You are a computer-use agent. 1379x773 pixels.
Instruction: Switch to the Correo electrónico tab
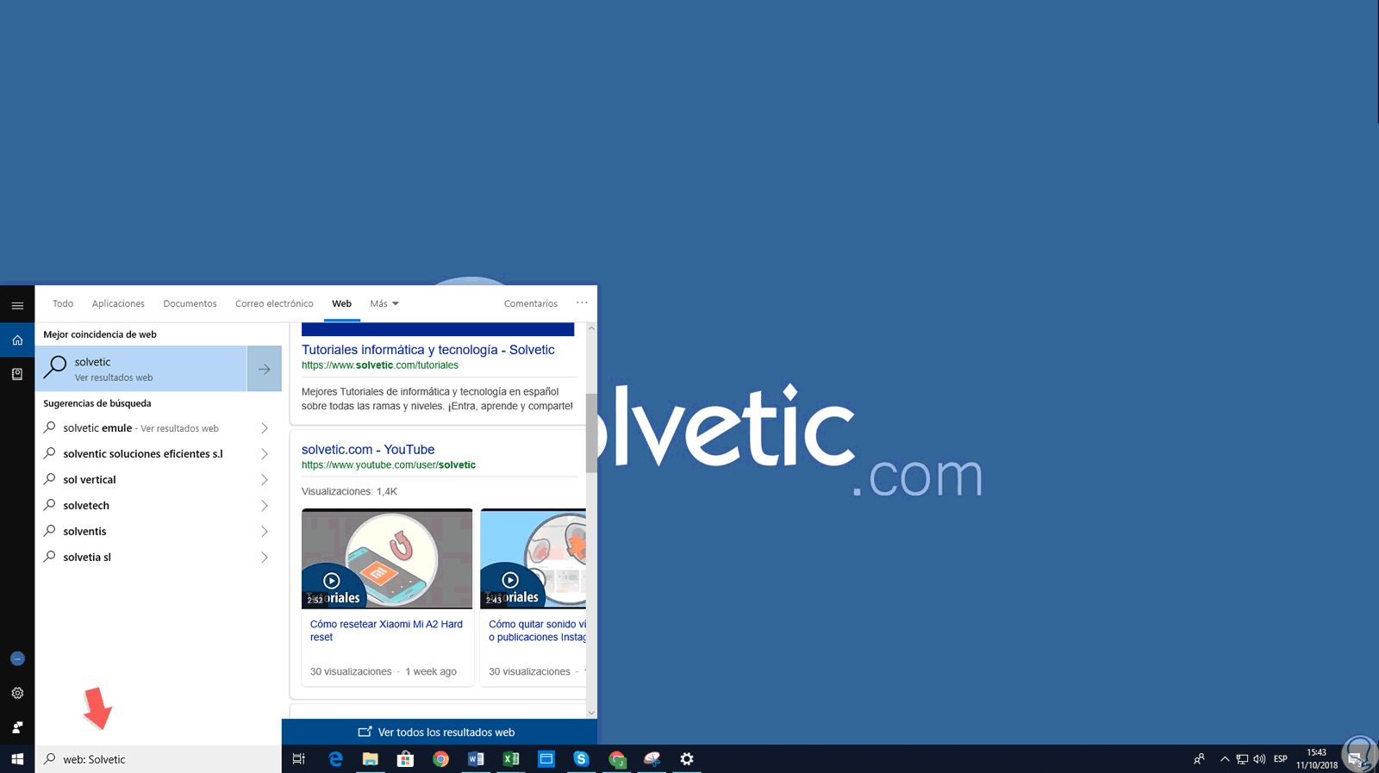pos(274,303)
